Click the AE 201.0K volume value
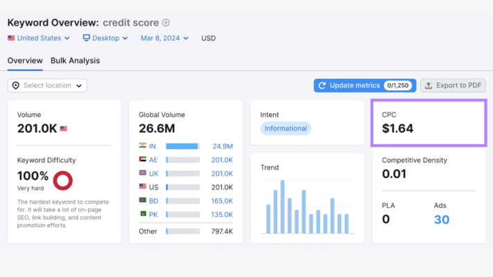 pos(222,160)
